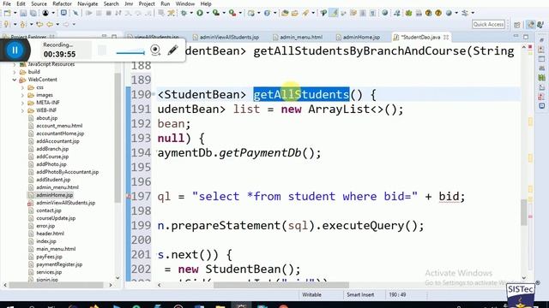Expand the JavaScript Resources node

15,64
